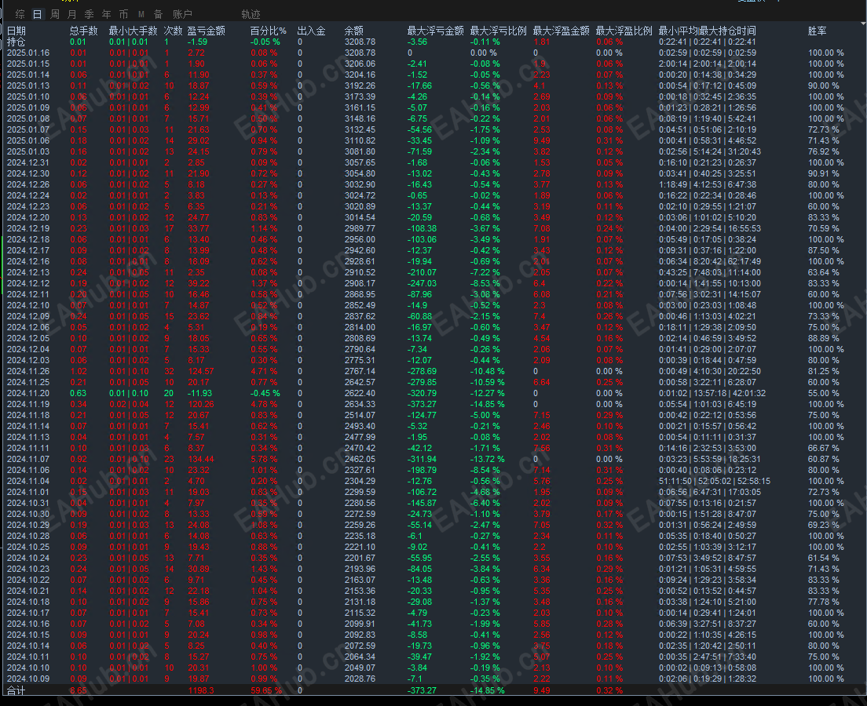Image resolution: width=867 pixels, height=706 pixels.
Task: Click balance 2028.76 in the 2024.10.09 row
Action: [360, 679]
